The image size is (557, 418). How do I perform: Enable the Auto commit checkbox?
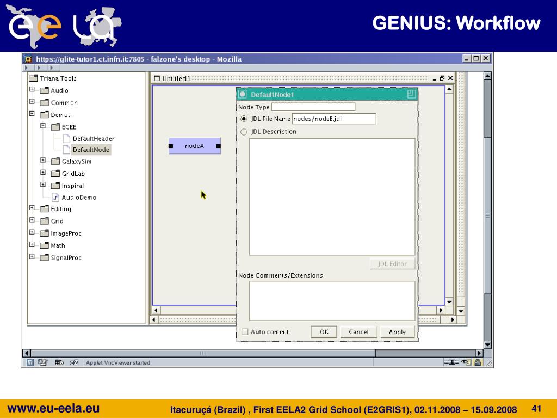pyautogui.click(x=245, y=332)
